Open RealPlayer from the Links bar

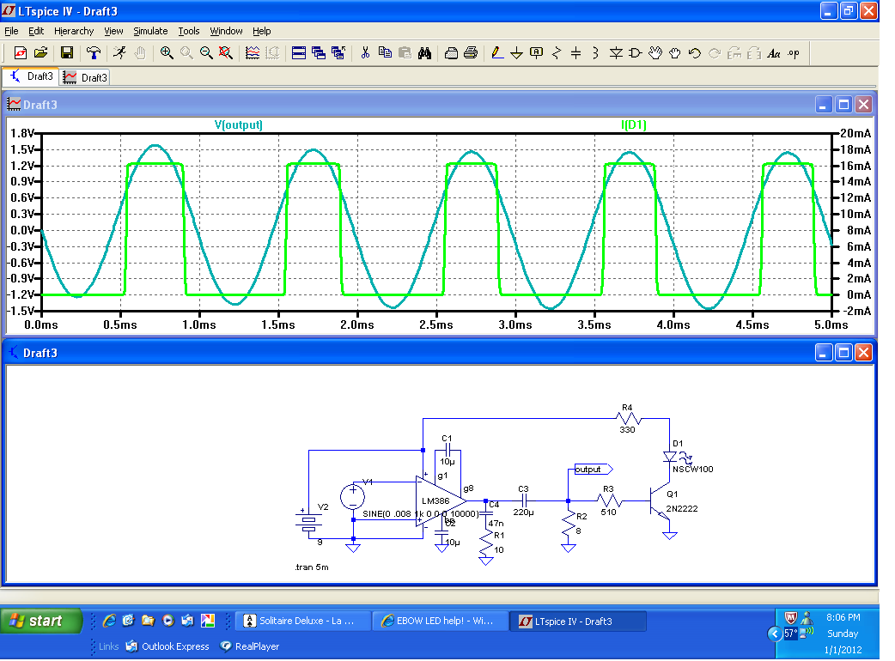coord(250,646)
